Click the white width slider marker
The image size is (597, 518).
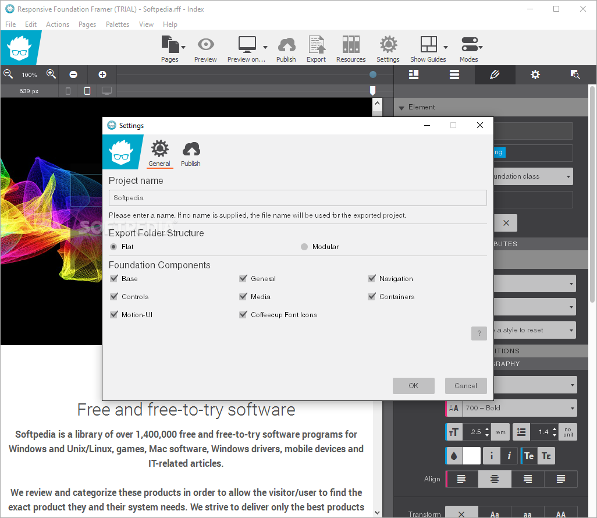tap(373, 90)
